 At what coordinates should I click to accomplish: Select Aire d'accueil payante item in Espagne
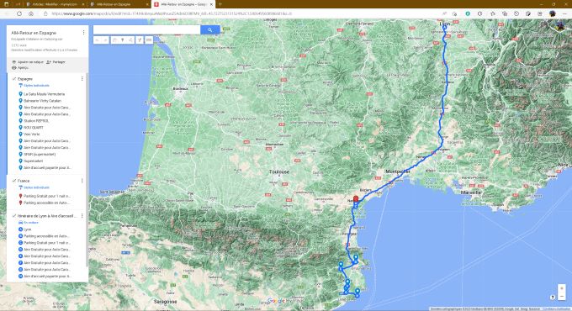pyautogui.click(x=44, y=168)
